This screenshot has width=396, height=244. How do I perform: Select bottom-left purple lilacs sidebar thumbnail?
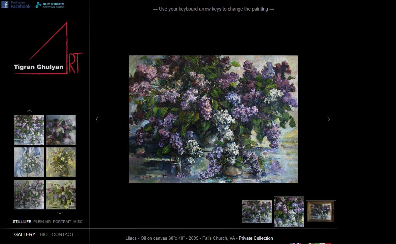(x=29, y=195)
